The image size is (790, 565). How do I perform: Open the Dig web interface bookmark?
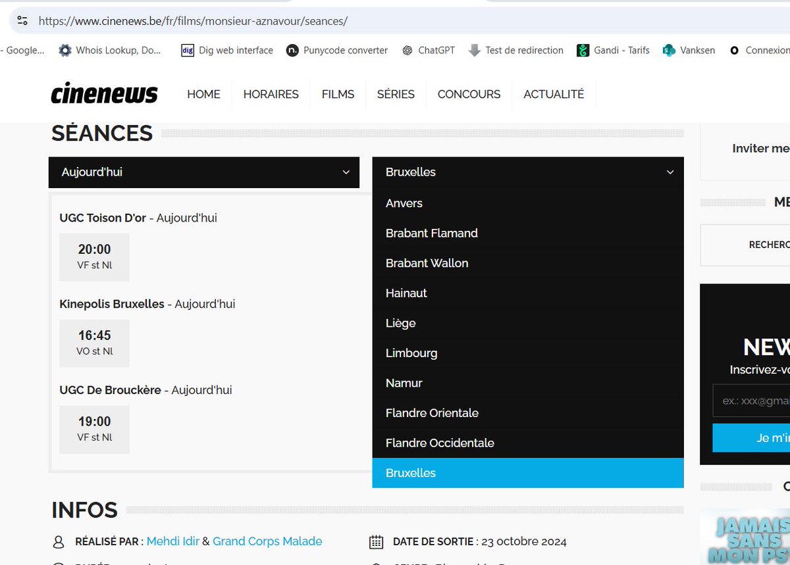(227, 50)
